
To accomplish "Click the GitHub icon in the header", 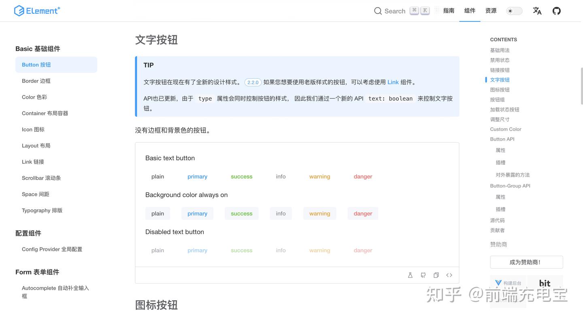I will [x=556, y=11].
